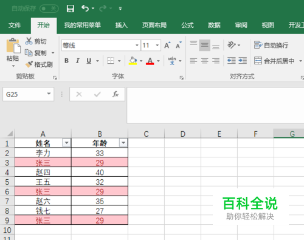Click the Decrease Font Size icon

click(x=179, y=45)
